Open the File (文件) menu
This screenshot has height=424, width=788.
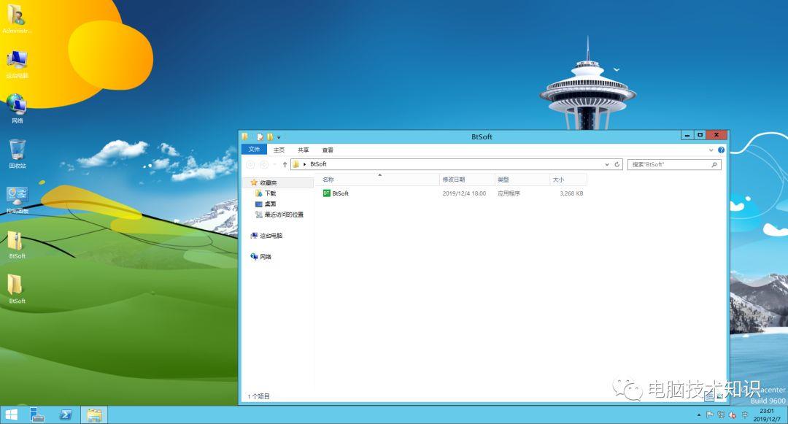point(255,150)
